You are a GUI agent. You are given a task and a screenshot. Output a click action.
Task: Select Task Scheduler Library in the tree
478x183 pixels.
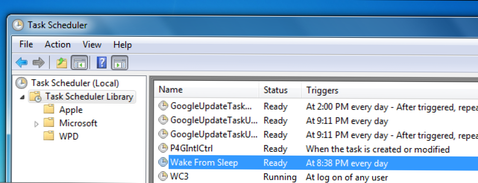[x=89, y=97]
